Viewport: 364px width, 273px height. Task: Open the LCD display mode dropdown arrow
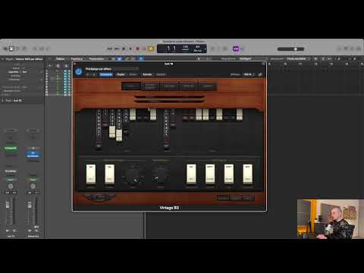205,49
